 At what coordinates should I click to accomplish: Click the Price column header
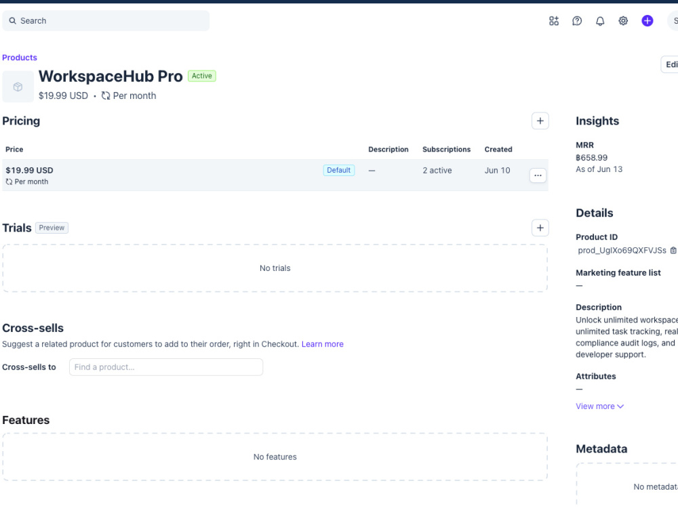pyautogui.click(x=14, y=150)
